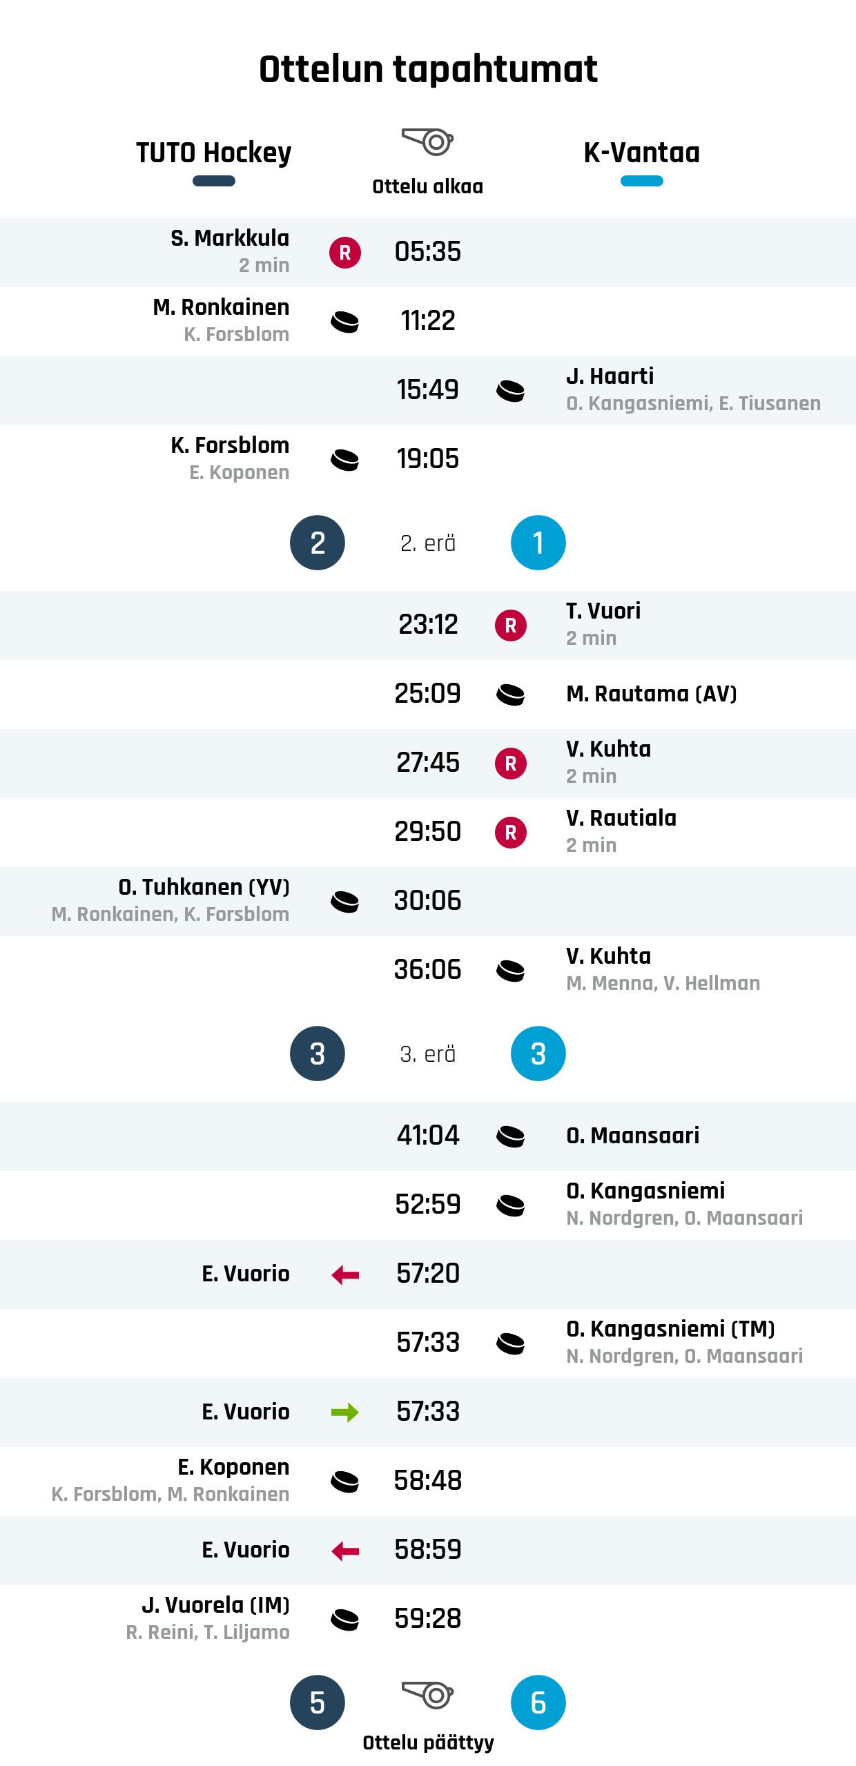Click the penalty icon next to T. Vuori
This screenshot has width=856, height=1766.
(511, 625)
